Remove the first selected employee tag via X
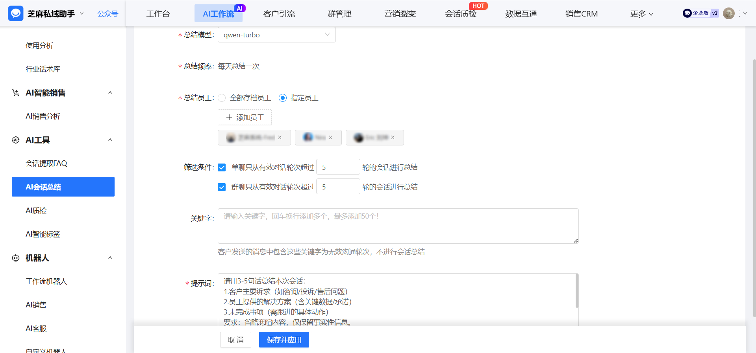The image size is (756, 353). pos(280,138)
